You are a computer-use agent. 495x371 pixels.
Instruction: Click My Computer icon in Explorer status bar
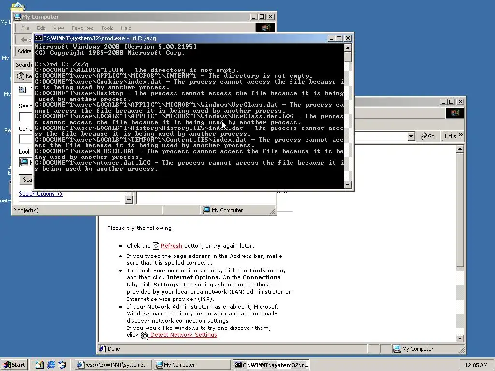click(x=206, y=210)
